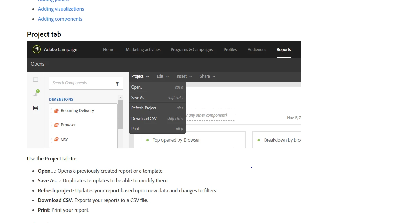Click the Nov 15 date range text
Viewport: 406px width, 223px height.
tap(294, 118)
